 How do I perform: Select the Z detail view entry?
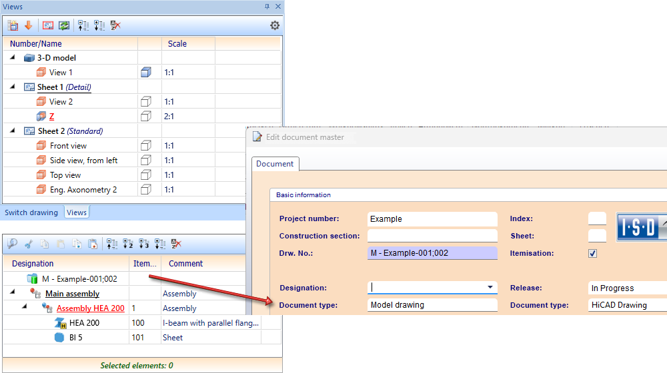click(x=51, y=116)
